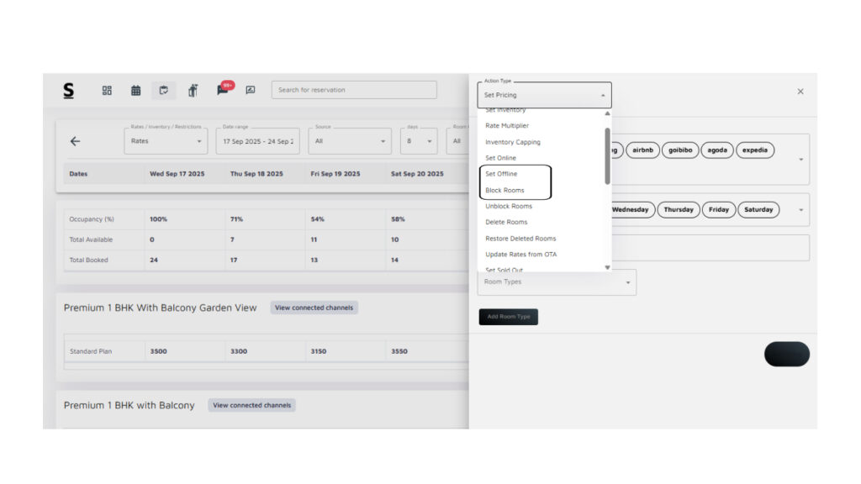The width and height of the screenshot is (861, 484).
Task: Click the luggage guest icon
Action: 193,91
